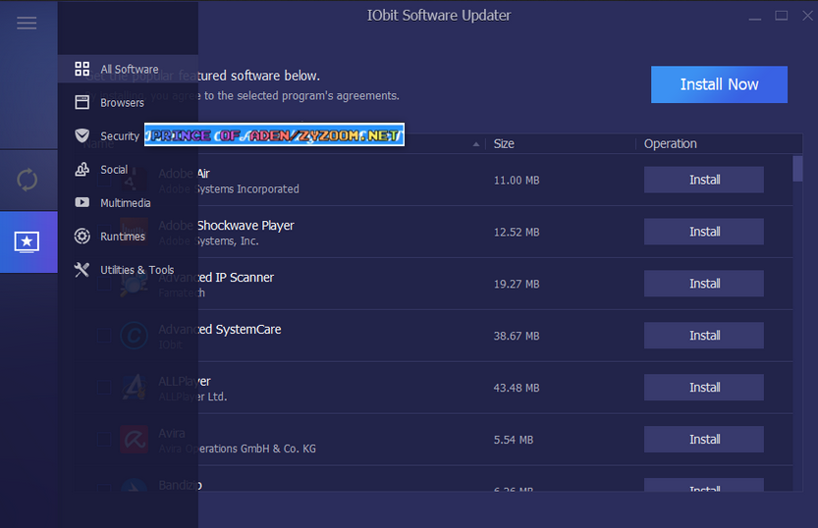Choose the Browsers category
Viewport: 818px width, 528px height.
[128, 103]
